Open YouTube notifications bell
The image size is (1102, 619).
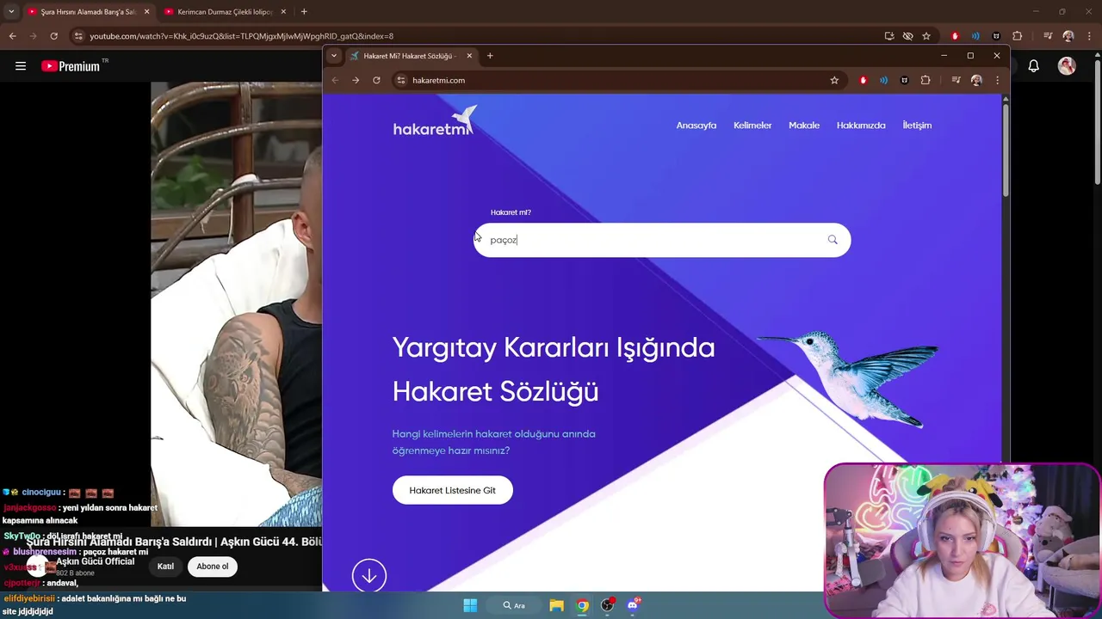coord(1034,66)
